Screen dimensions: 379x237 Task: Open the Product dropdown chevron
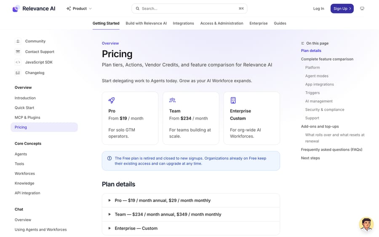coord(90,8)
